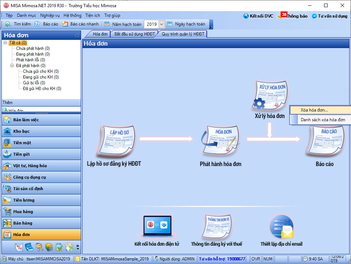This screenshot has width=351, height=264.
Task: Open the Năm hạch toán year dropdown
Action: 162,24
